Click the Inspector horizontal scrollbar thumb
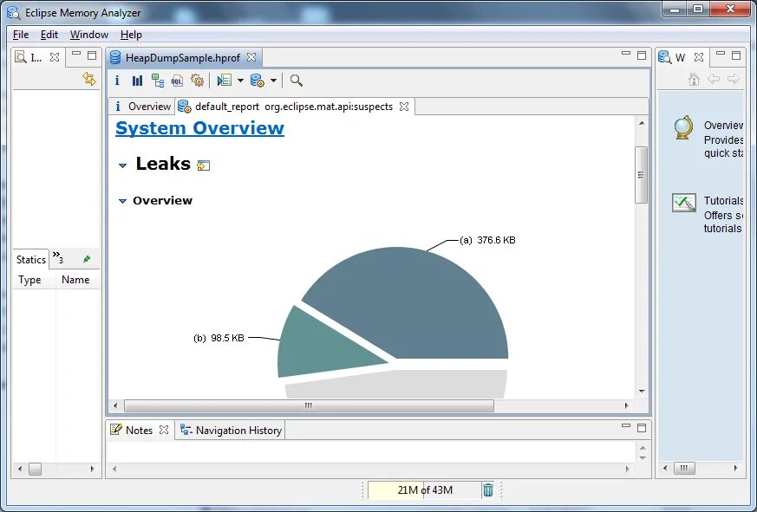The height and width of the screenshot is (512, 757). point(35,469)
